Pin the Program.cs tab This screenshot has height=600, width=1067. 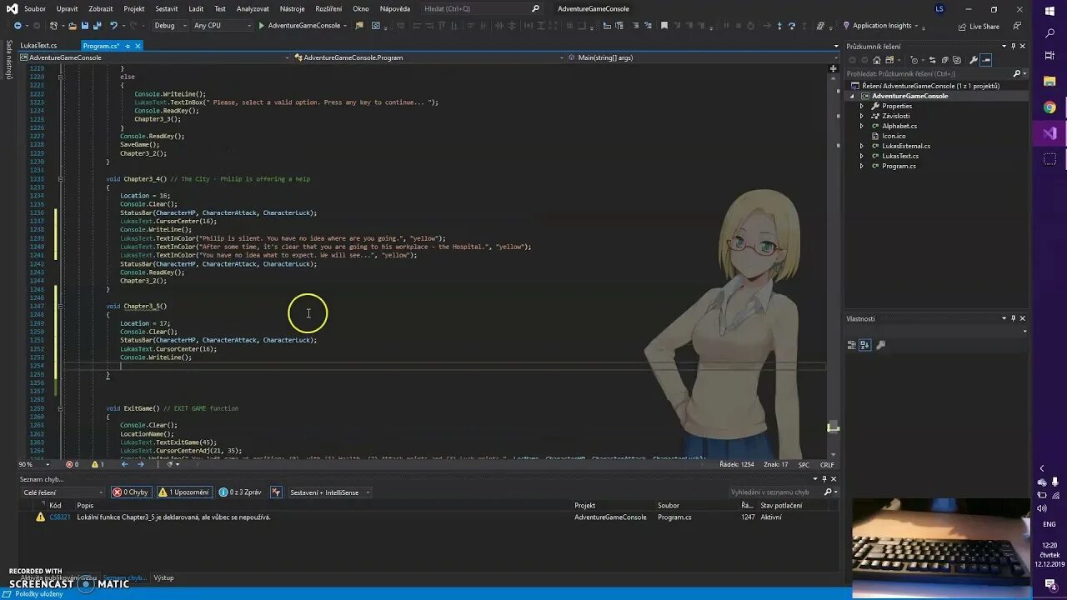[x=128, y=46]
